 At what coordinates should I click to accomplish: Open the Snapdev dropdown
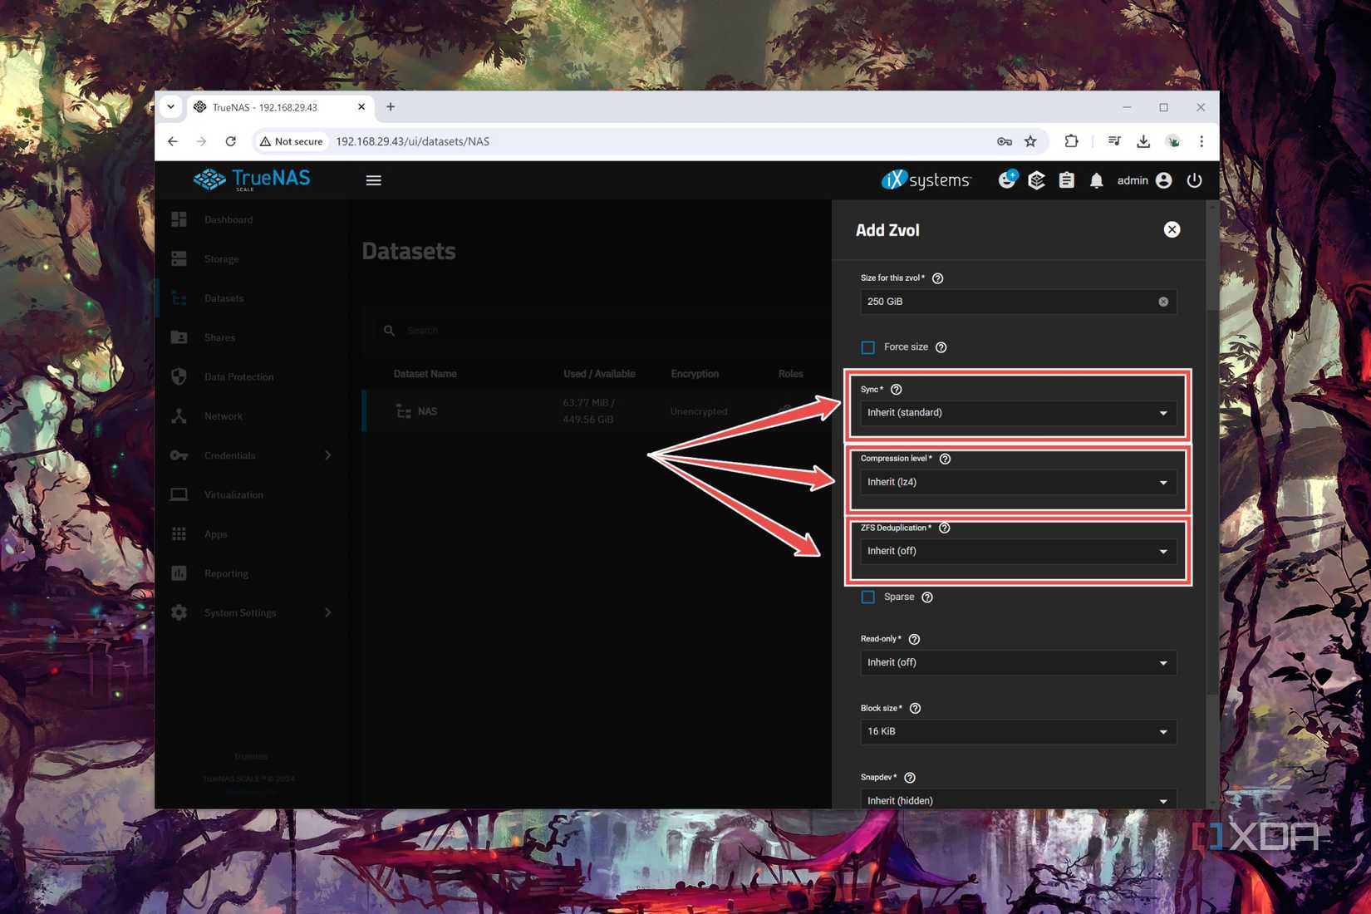tap(1018, 800)
